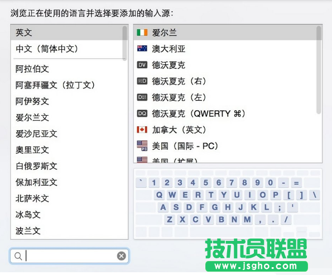This screenshot has height=275, width=332.
Task: Choose 阿拉伯文 from language list
Action: pos(69,69)
